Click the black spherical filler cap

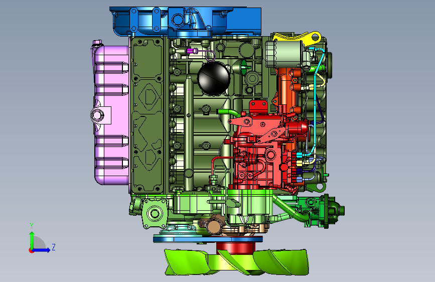[214, 78]
